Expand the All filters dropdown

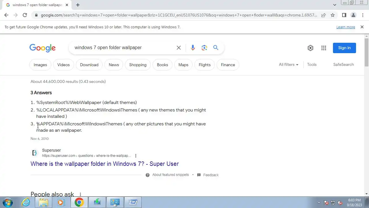point(289,65)
